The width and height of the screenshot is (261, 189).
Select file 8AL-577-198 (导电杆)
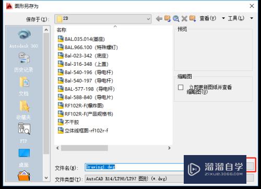(86, 89)
